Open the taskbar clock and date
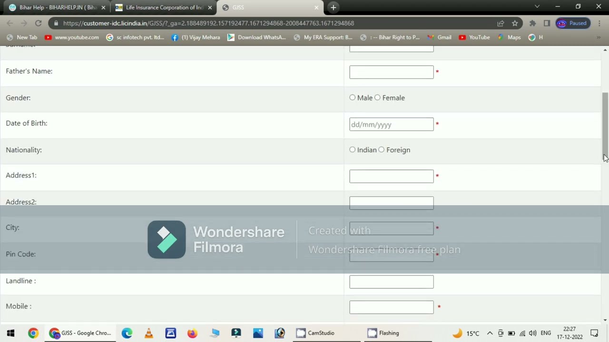This screenshot has width=609, height=342. pyautogui.click(x=570, y=333)
